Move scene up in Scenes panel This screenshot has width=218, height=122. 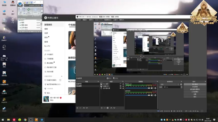click(84, 108)
